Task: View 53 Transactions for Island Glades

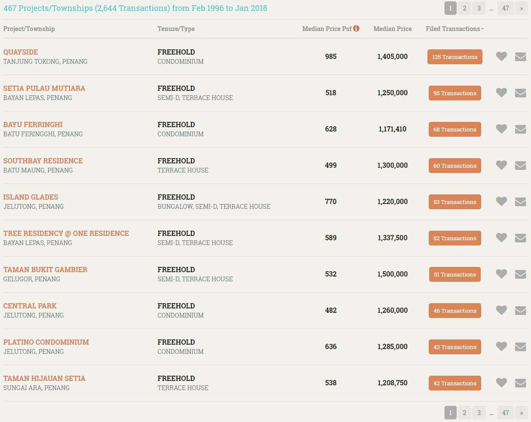Action: click(455, 202)
